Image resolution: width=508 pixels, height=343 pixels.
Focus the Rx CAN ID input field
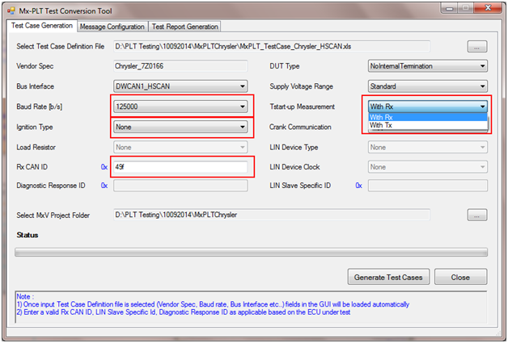coord(180,167)
